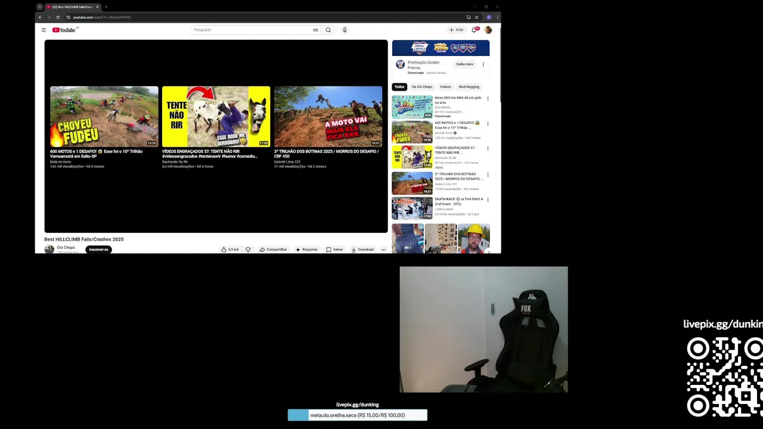Click the site info icon in the address bar
The height and width of the screenshot is (429, 763).
point(69,17)
